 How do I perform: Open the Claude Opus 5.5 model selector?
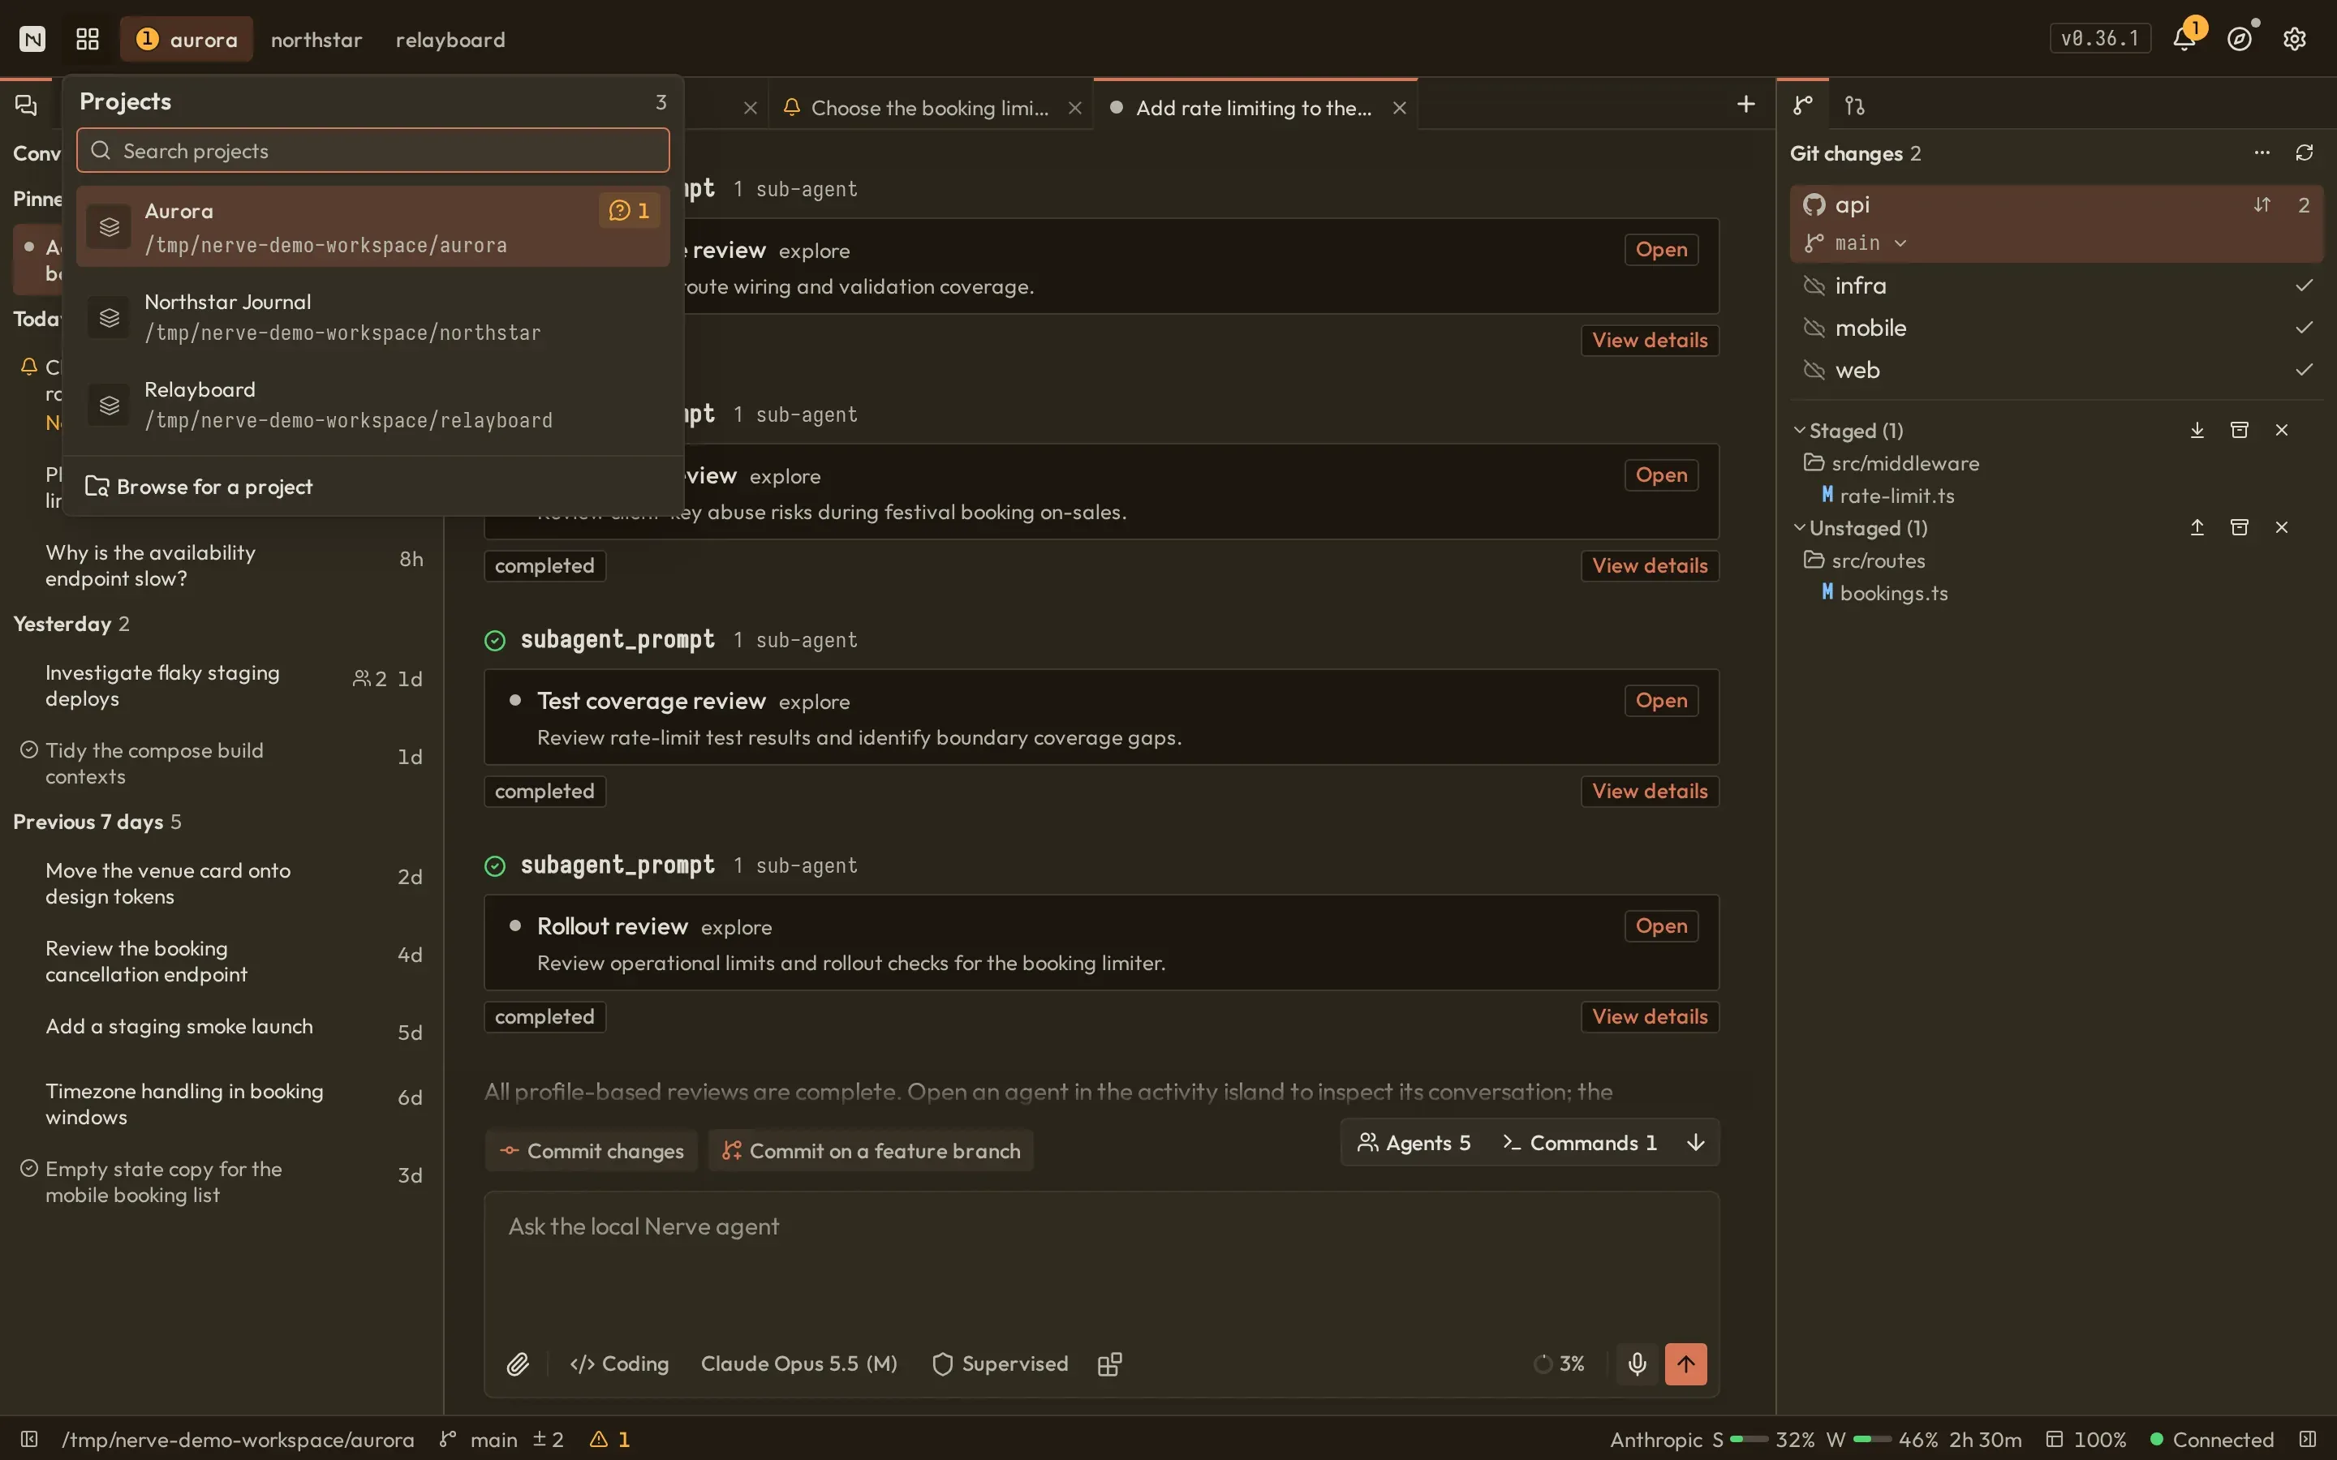coord(798,1363)
